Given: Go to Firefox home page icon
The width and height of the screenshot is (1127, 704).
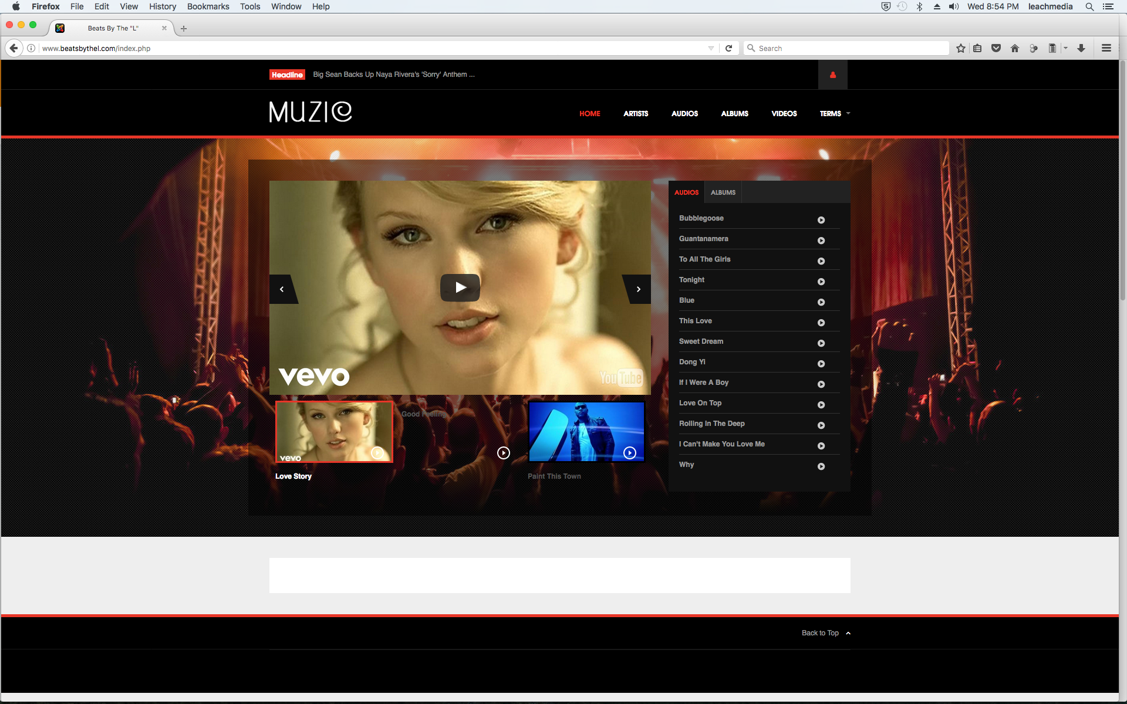Looking at the screenshot, I should [1014, 48].
